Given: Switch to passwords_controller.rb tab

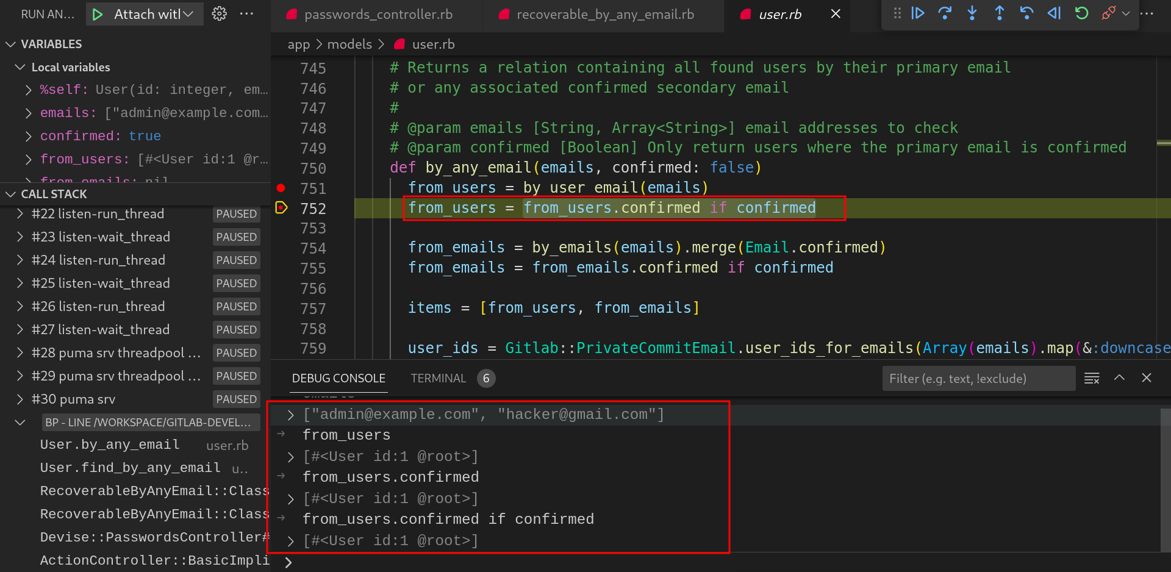Looking at the screenshot, I should click(x=376, y=15).
